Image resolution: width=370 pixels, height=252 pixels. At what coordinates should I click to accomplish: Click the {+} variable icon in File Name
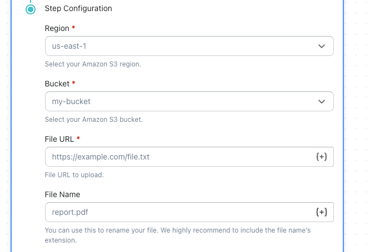[x=321, y=212]
